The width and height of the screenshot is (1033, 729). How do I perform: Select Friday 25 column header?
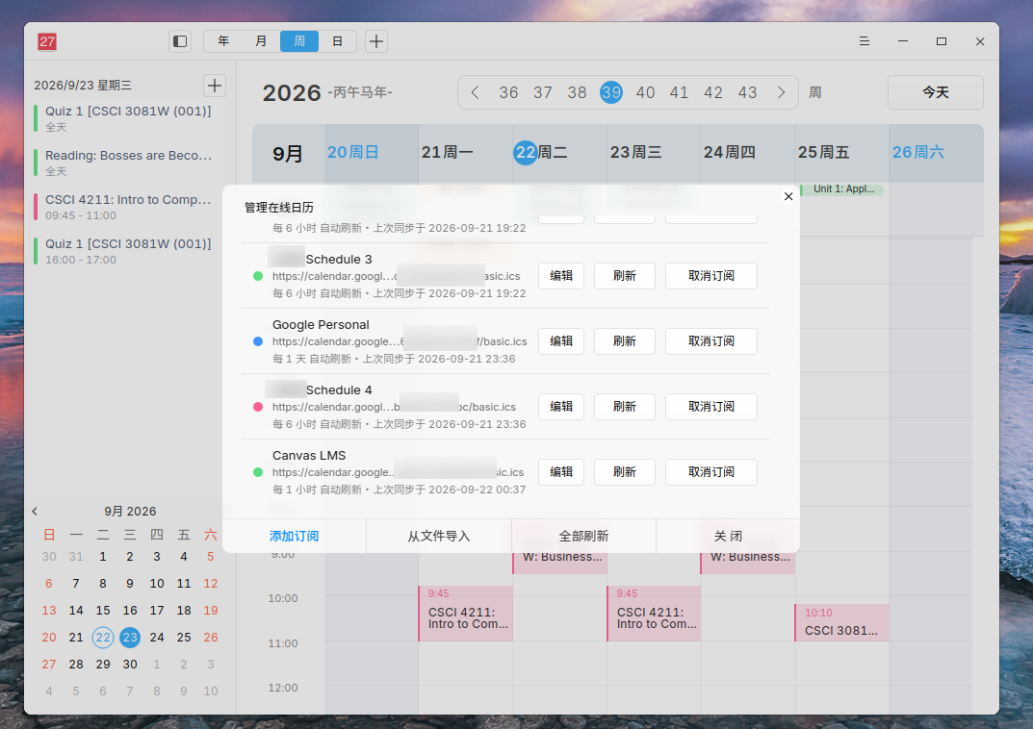pos(842,153)
